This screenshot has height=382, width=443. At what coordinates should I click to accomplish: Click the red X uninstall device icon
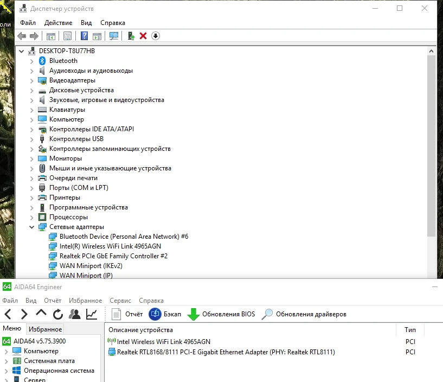(143, 36)
